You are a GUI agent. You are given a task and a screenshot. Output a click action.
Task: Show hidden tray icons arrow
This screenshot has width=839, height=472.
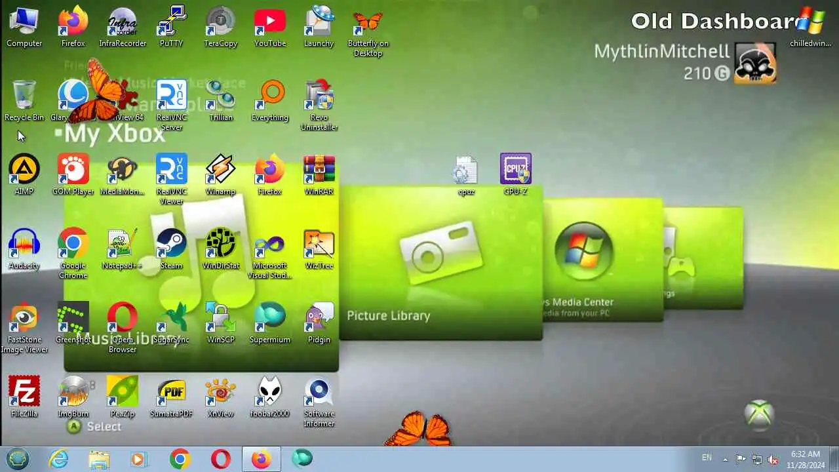click(725, 460)
